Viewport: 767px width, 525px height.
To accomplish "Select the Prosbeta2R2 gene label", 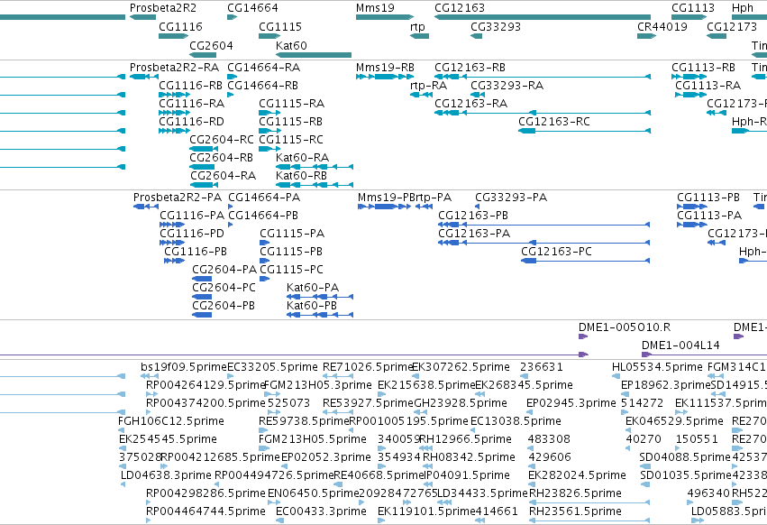I will pos(163,8).
